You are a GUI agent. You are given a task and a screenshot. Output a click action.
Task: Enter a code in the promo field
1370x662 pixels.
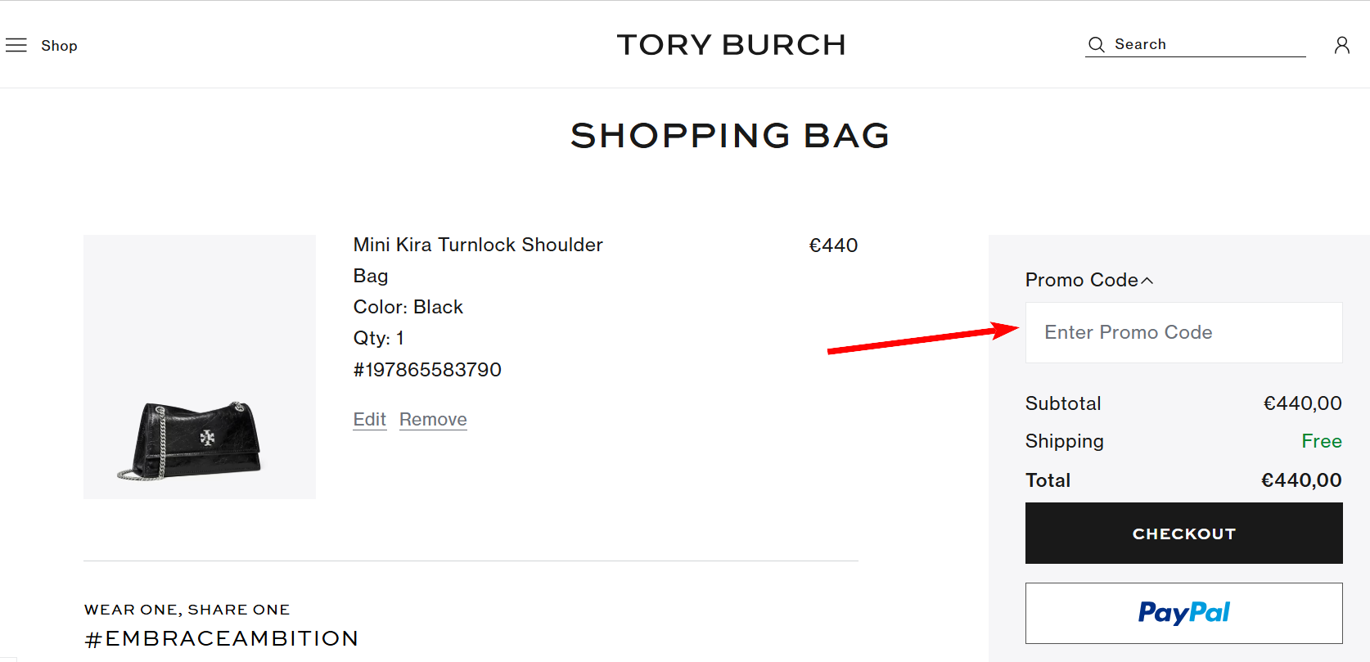(1183, 332)
